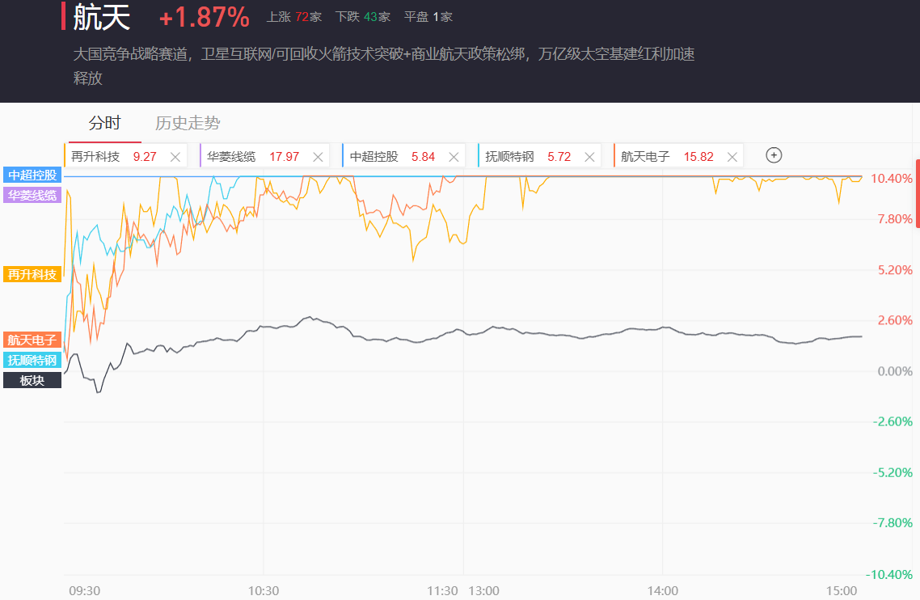
Task: Remove 华菱线缆 chip with its X icon
Action: click(318, 157)
